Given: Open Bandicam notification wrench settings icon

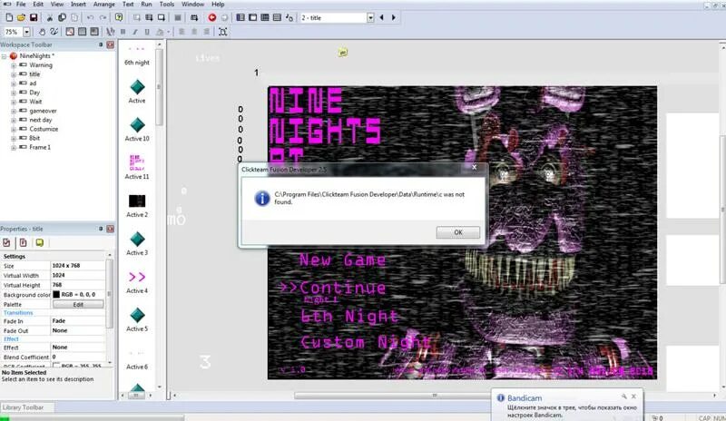Looking at the screenshot, I should (624, 397).
